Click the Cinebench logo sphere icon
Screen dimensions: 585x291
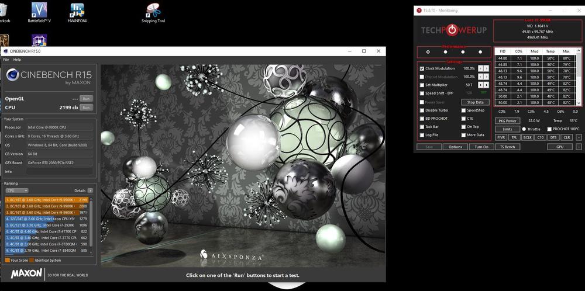click(12, 75)
